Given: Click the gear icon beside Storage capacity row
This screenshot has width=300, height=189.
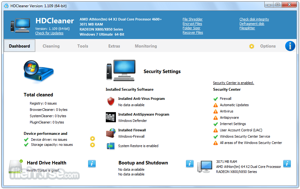Looking at the screenshot, I should pos(93,145).
